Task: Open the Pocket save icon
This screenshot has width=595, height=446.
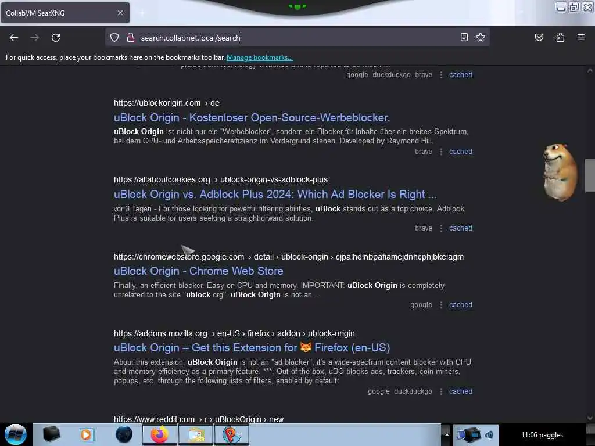Action: click(539, 37)
